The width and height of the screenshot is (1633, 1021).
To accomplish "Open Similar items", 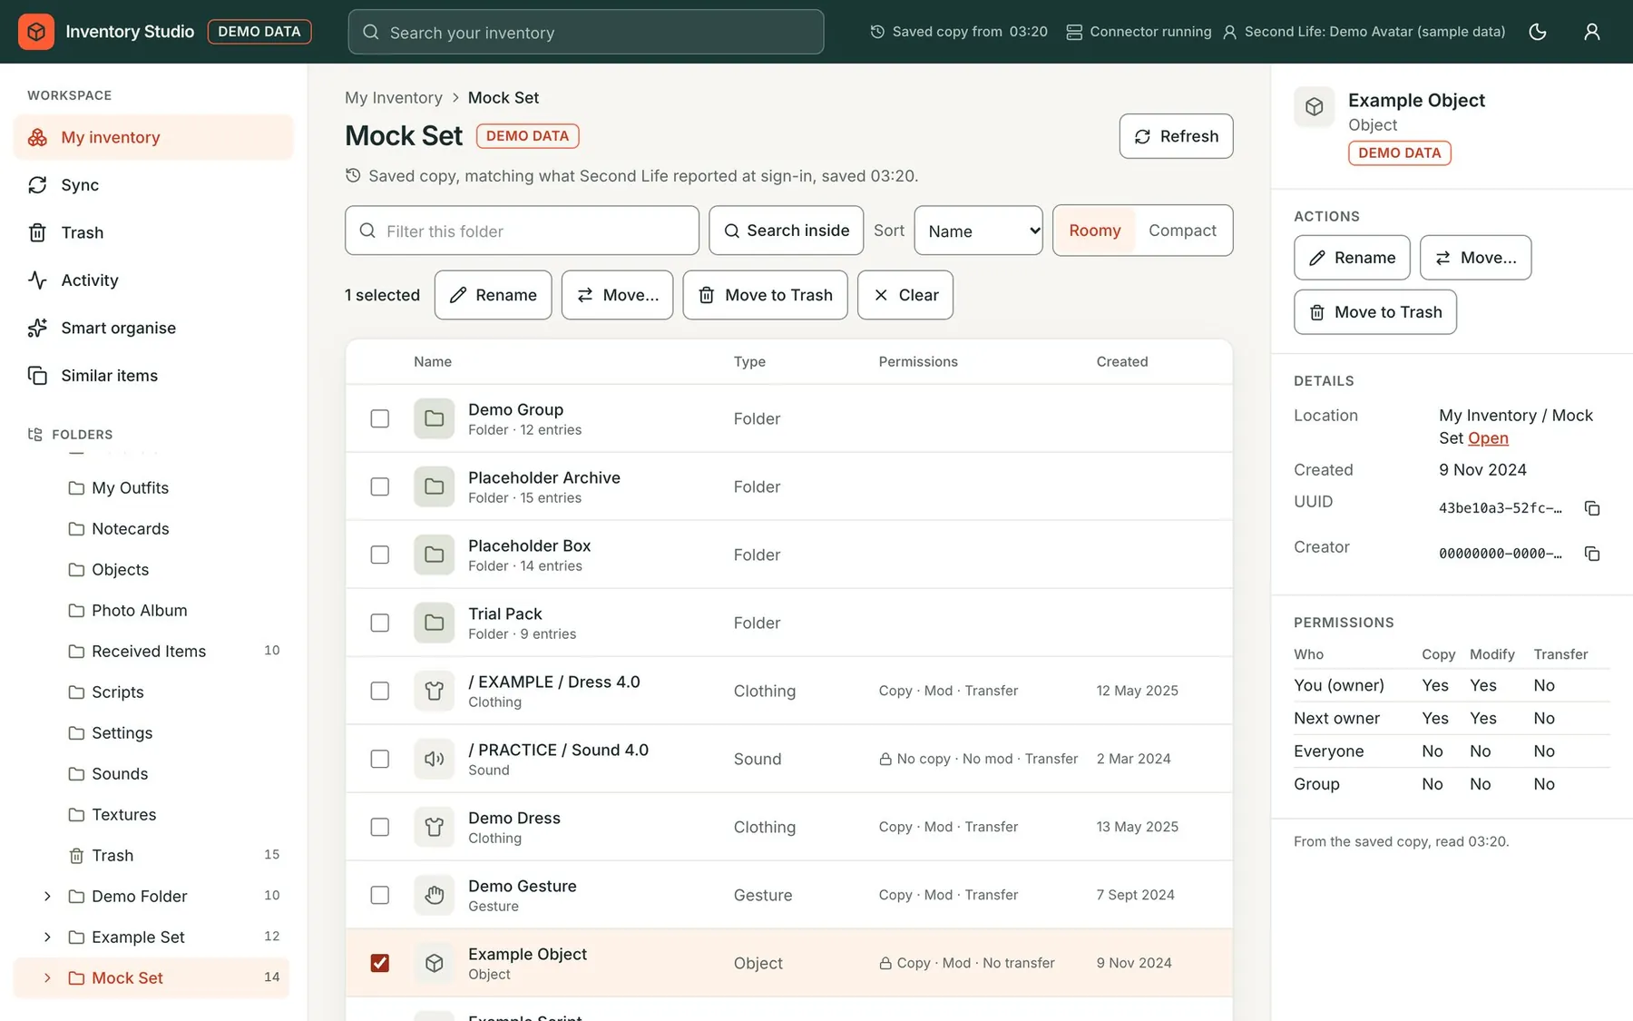I will pyautogui.click(x=153, y=376).
